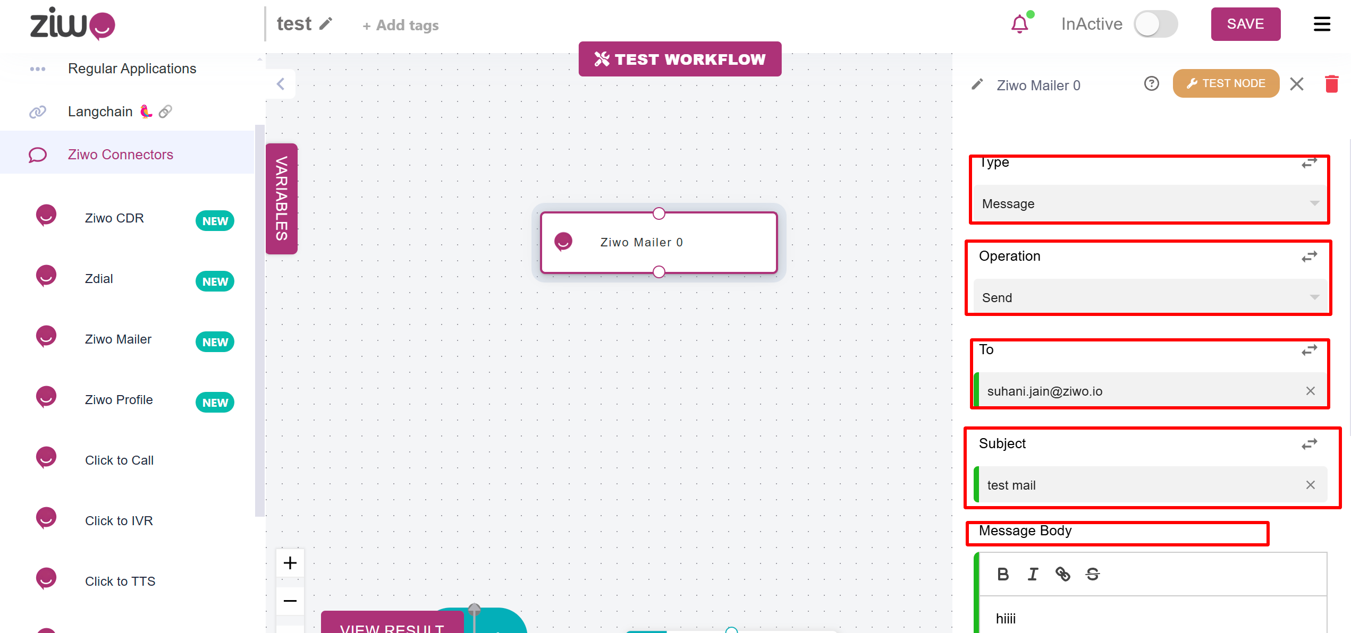Viewport: 1351px width, 633px height.
Task: Clear the Subject field value
Action: (1310, 485)
